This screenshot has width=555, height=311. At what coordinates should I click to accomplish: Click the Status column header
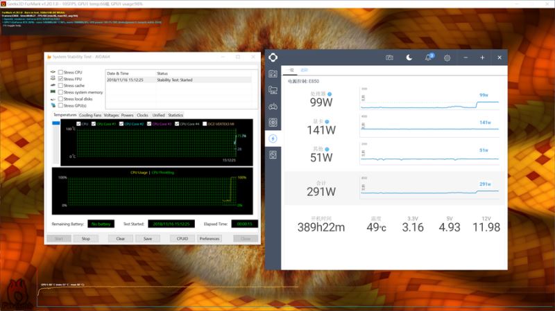click(162, 73)
